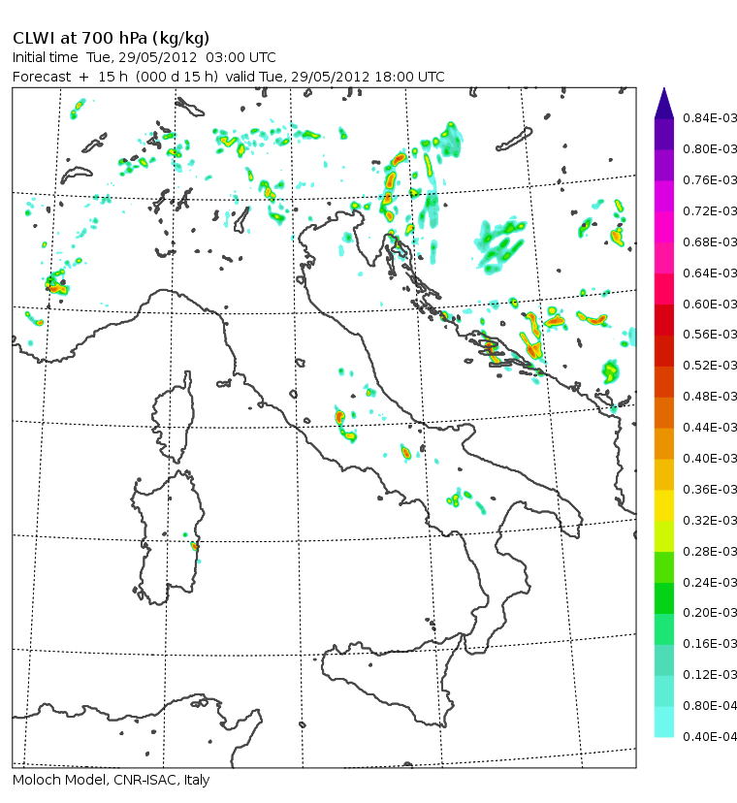Select the teal swatch between 0.12E-03 and 0.16E-03

coord(664,659)
